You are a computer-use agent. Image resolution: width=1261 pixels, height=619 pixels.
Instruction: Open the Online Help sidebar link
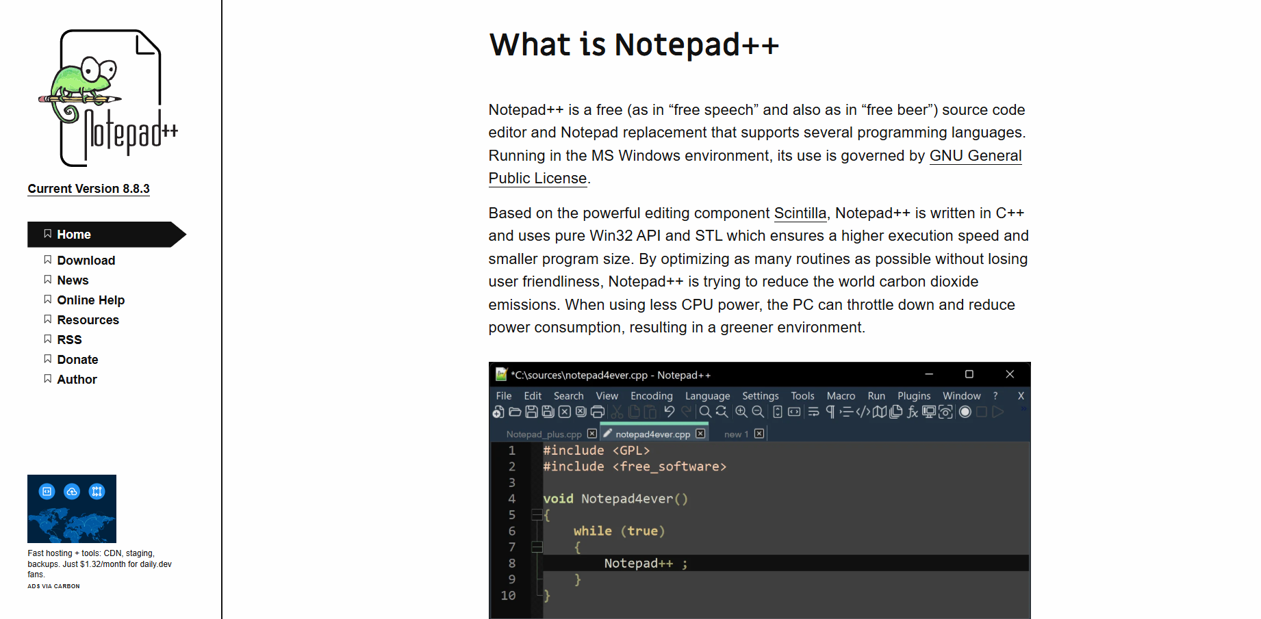point(91,300)
